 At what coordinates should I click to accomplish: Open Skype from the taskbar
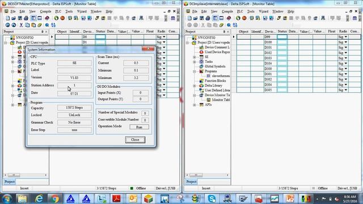212,198
